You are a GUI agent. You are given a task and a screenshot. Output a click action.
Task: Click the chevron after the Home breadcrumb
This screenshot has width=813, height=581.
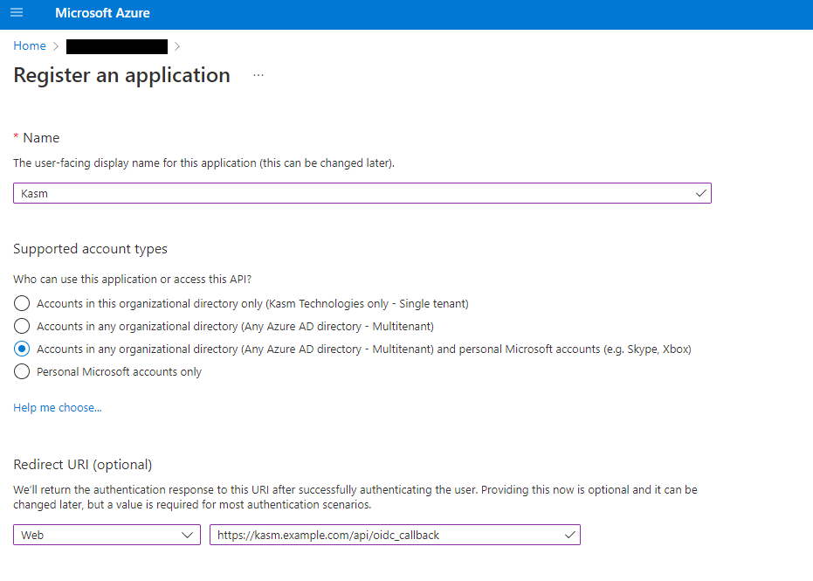[x=55, y=46]
